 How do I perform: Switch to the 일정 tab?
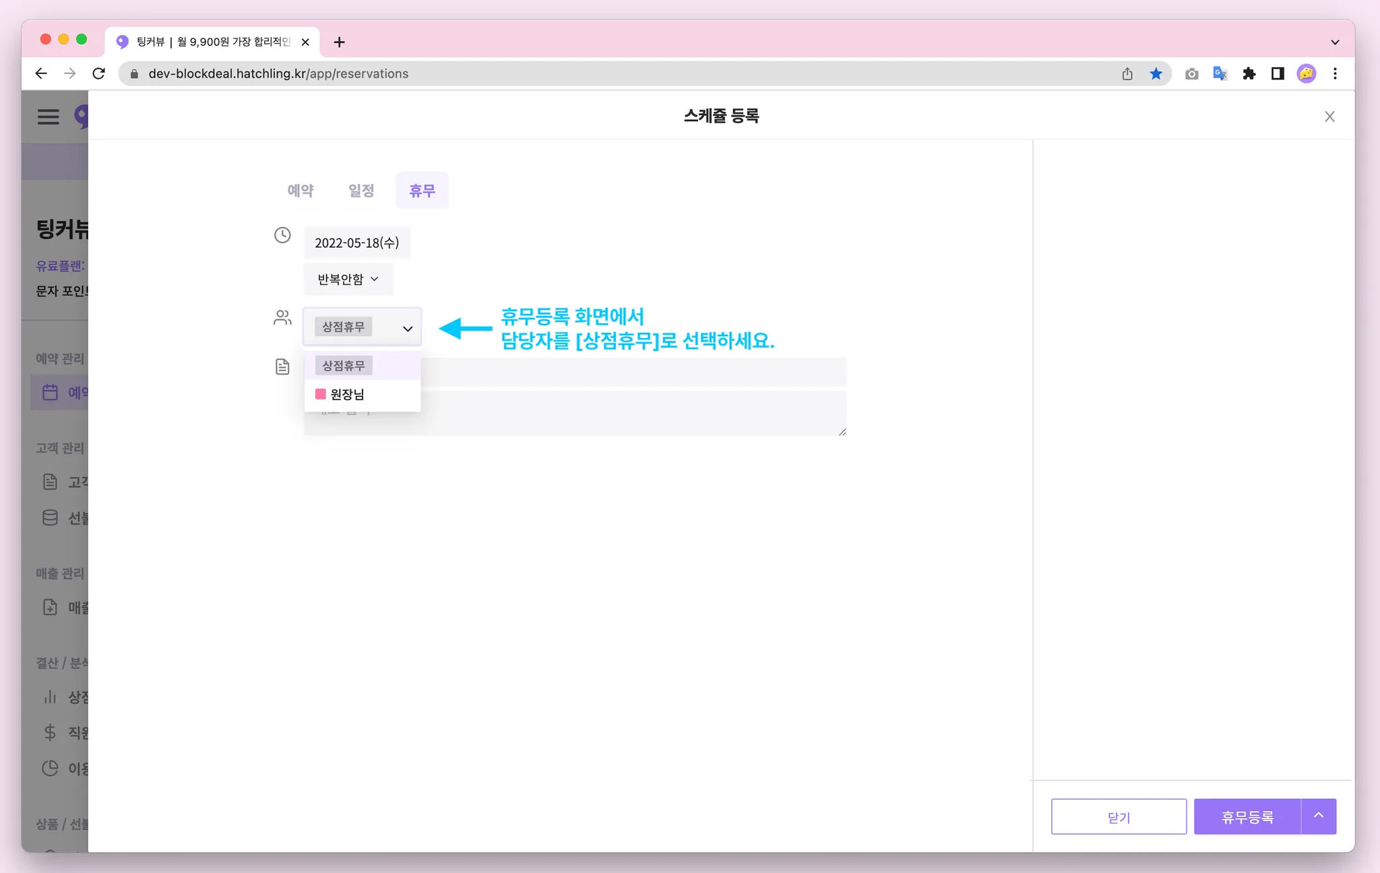(361, 191)
